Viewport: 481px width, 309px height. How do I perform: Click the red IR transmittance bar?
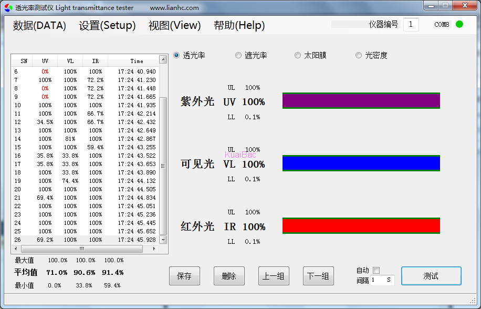[x=361, y=226]
